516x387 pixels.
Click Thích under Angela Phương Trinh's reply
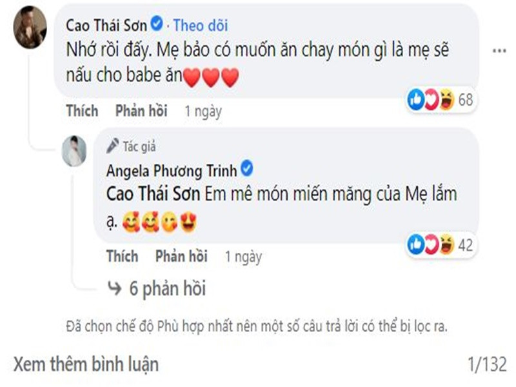click(x=123, y=256)
